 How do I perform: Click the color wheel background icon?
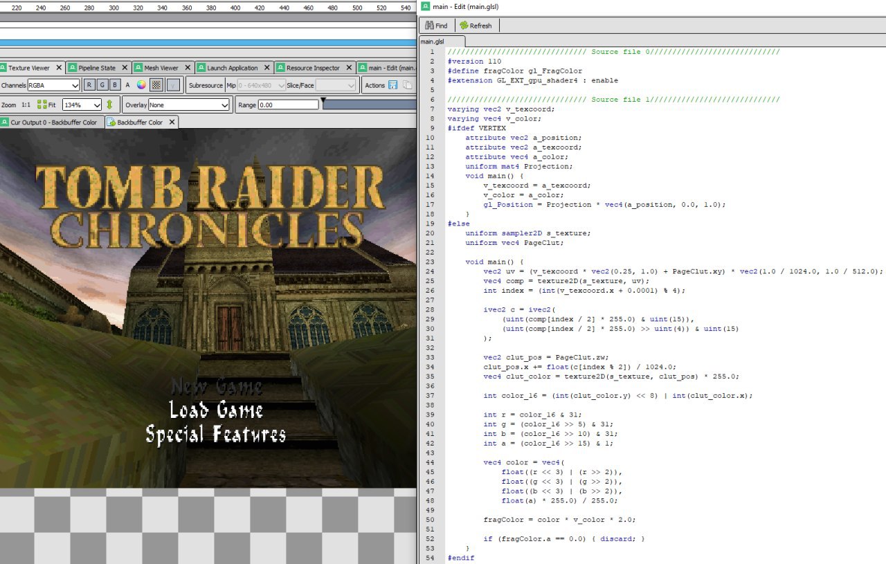click(141, 85)
